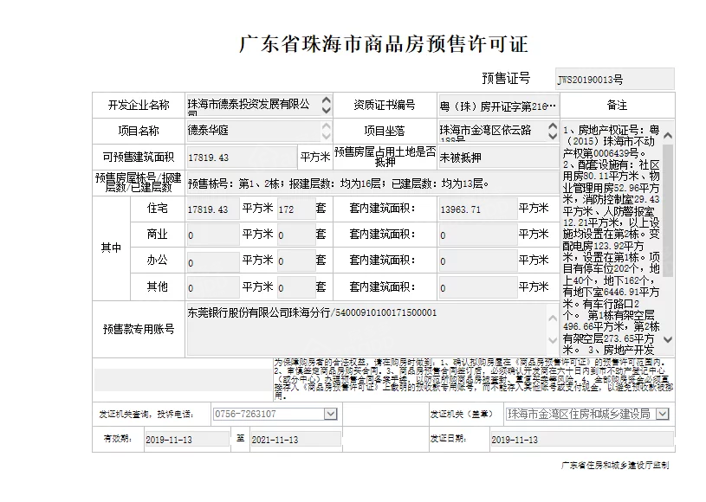This screenshot has width=706, height=502.
Task: Click 办公 套内建筑面积 field
Action: pos(477,261)
